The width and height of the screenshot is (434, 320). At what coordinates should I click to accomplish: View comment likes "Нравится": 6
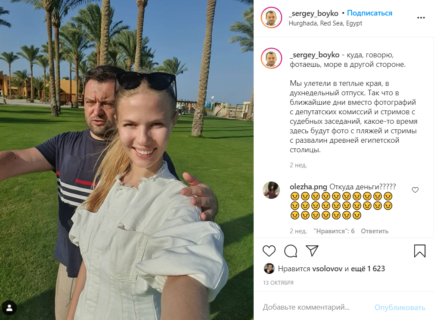(334, 231)
